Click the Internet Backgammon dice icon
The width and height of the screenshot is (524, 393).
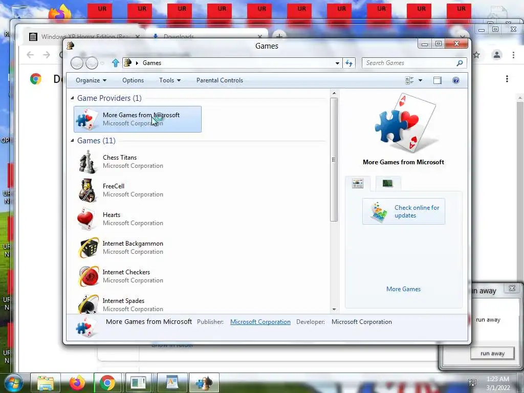pyautogui.click(x=89, y=248)
